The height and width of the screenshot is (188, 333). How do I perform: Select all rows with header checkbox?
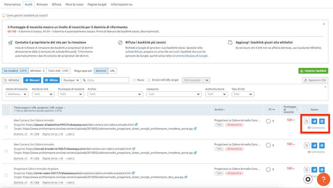[6, 109]
